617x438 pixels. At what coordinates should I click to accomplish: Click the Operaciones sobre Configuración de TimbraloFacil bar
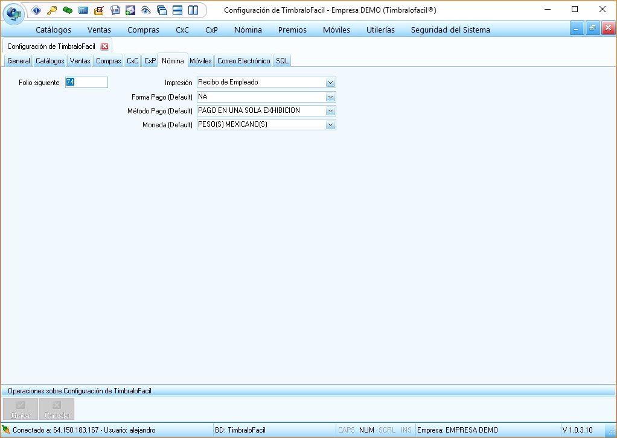pos(308,391)
